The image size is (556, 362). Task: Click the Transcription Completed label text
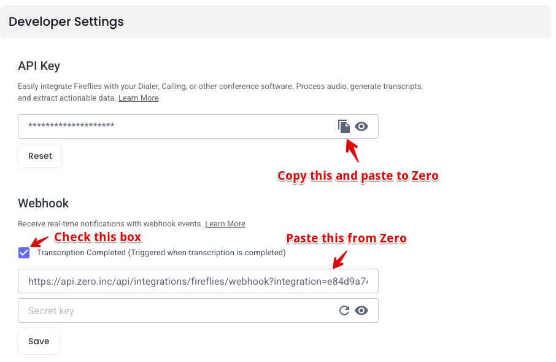161,252
